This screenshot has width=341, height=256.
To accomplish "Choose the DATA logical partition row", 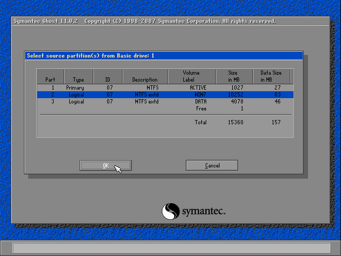I will 164,101.
